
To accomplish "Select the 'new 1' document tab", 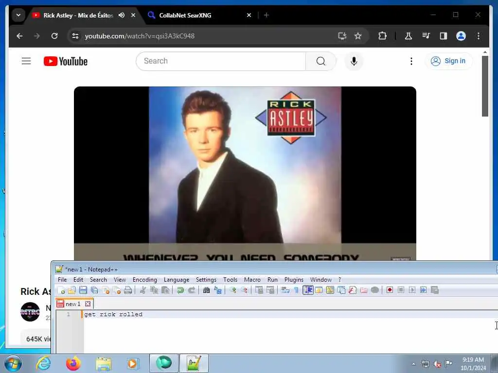I will [x=73, y=304].
